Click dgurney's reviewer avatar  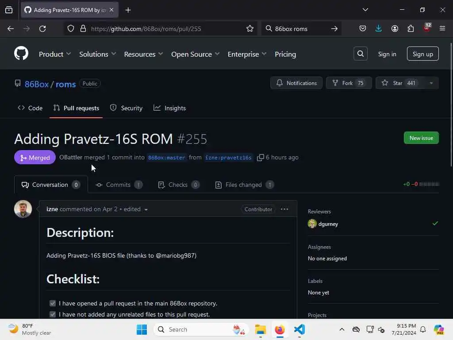pos(312,224)
